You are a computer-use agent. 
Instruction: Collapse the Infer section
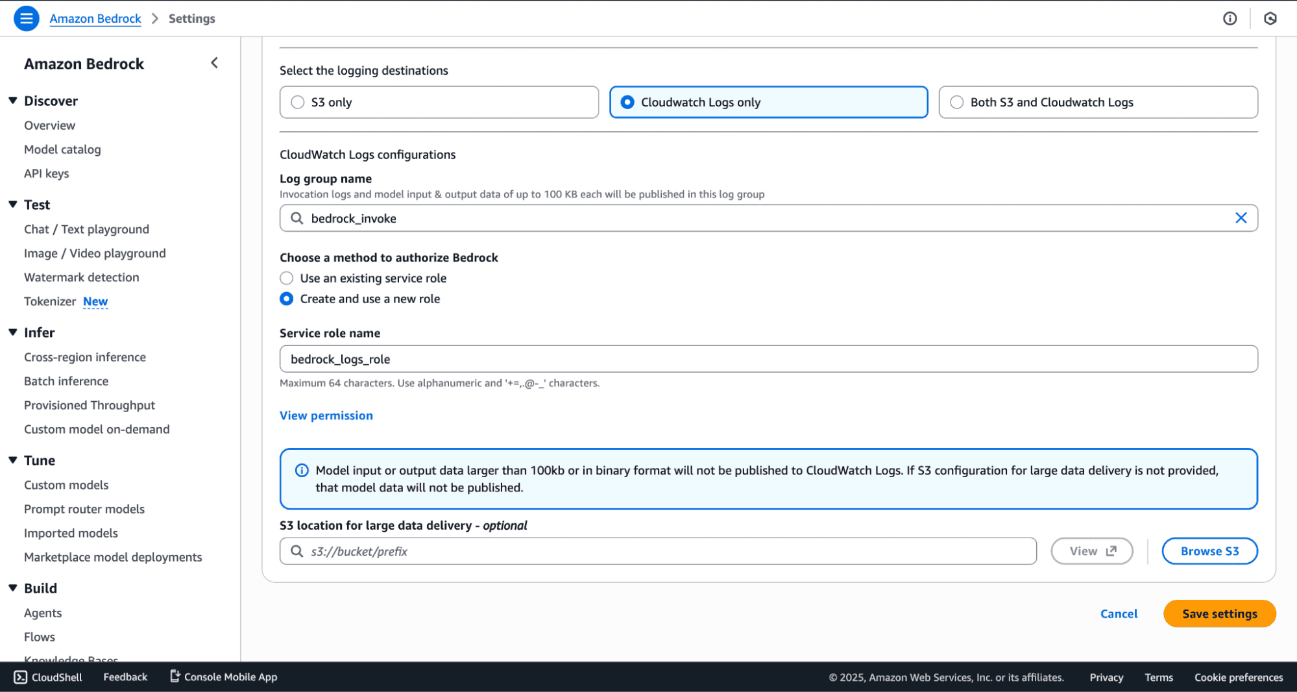click(x=13, y=332)
